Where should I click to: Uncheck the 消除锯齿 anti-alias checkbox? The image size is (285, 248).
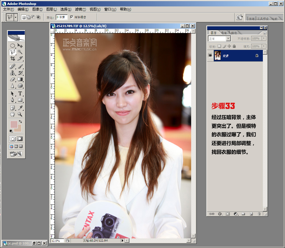pyautogui.click(x=72, y=17)
